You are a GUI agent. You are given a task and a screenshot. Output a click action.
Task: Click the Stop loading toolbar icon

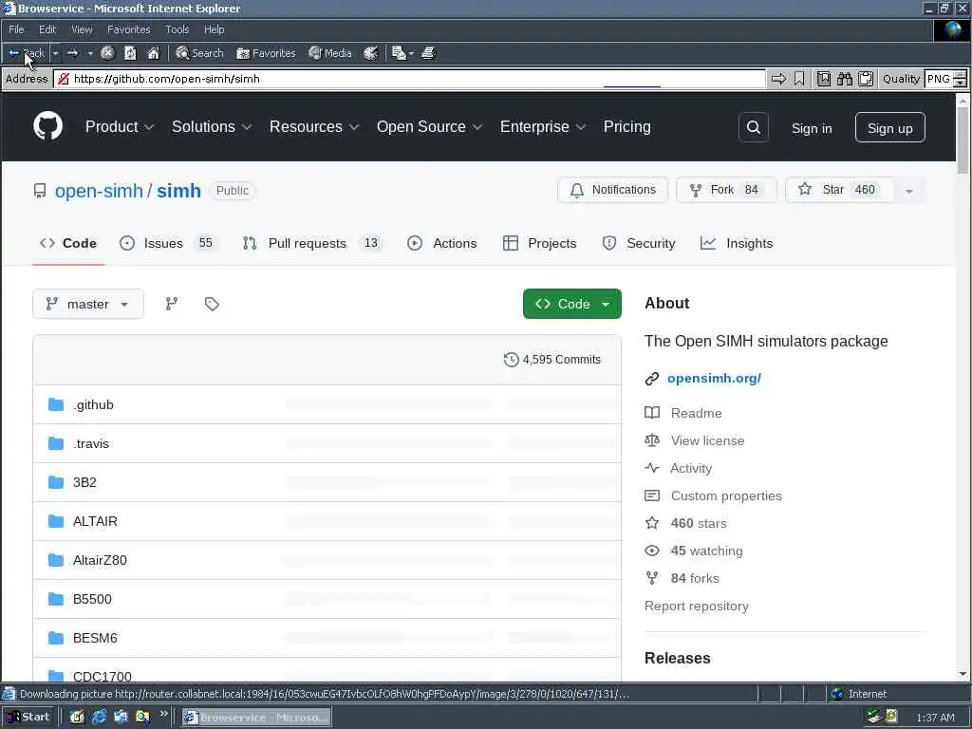(107, 53)
